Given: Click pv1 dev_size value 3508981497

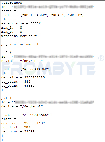Looking at the screenshot, I should pos(34,123).
